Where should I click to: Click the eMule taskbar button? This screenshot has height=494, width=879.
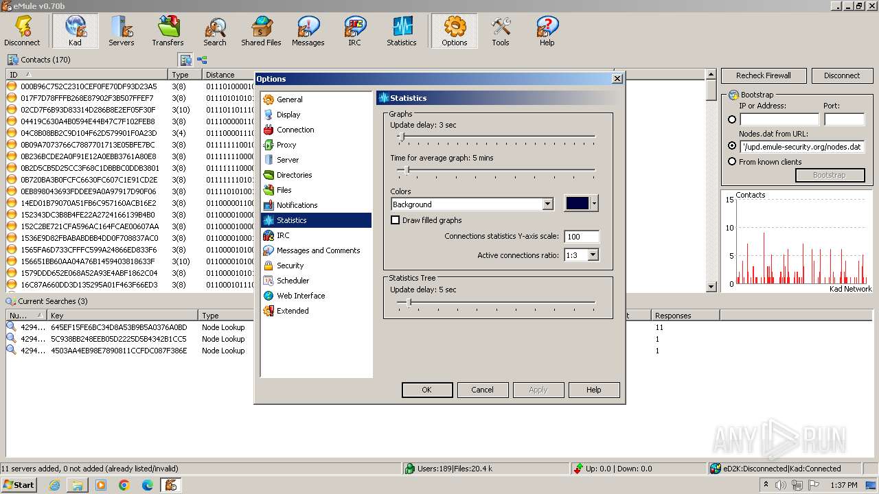click(171, 485)
